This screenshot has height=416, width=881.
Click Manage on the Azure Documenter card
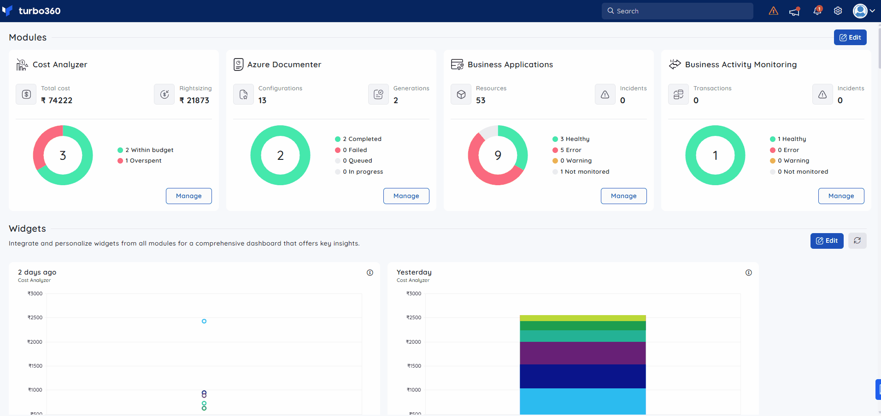pyautogui.click(x=406, y=196)
